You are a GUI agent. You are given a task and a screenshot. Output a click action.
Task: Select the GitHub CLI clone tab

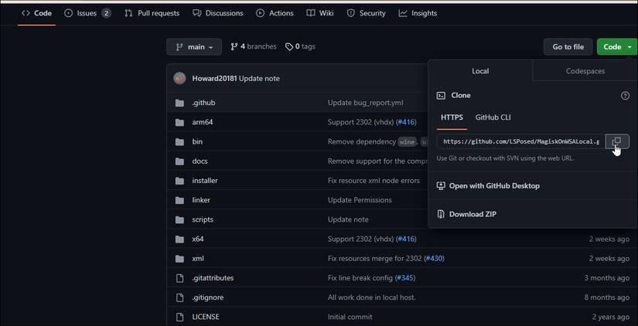(493, 117)
